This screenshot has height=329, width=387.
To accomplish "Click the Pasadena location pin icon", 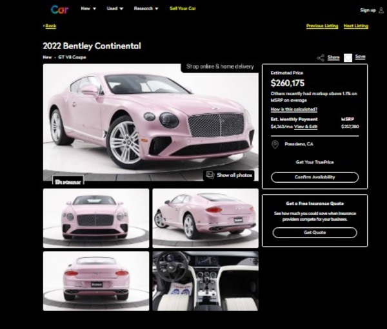I will (x=275, y=144).
